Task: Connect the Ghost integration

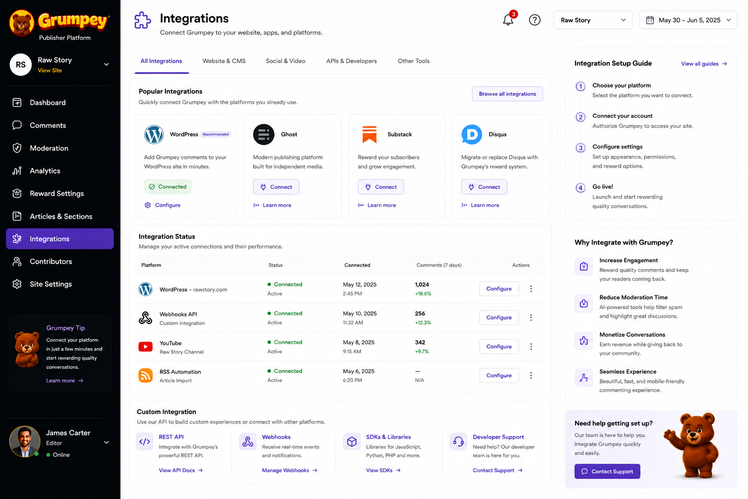Action: 276,187
